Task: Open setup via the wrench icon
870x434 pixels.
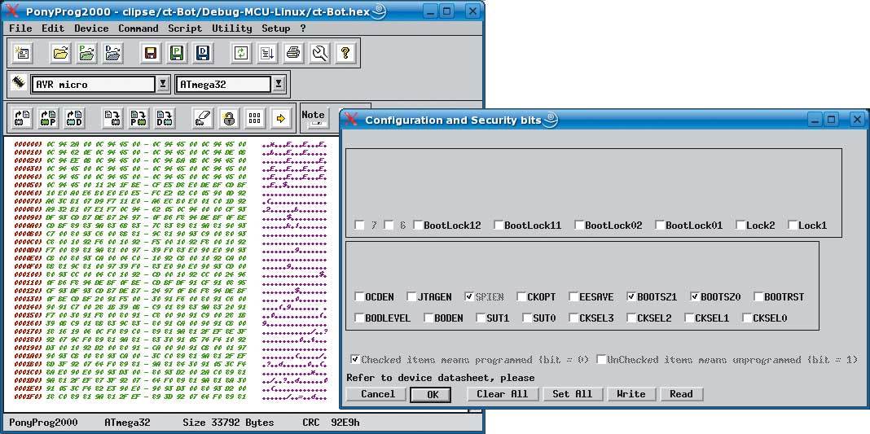Action: click(319, 54)
